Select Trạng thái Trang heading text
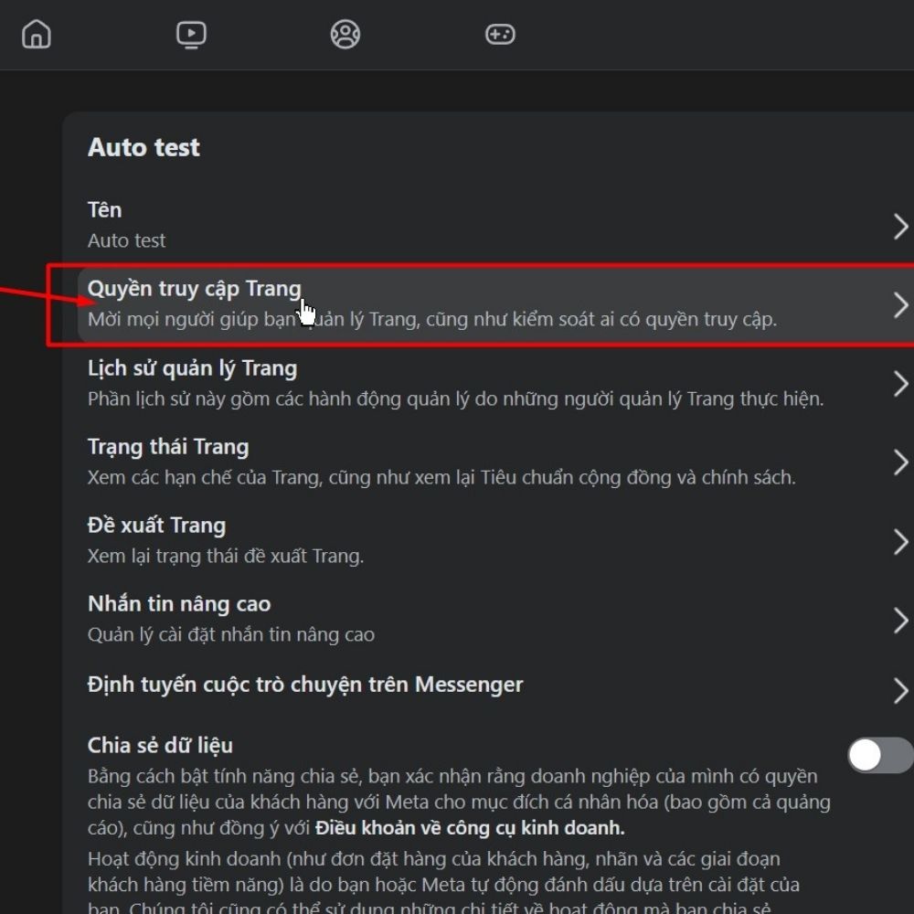Viewport: 914px width, 914px height. point(168,447)
